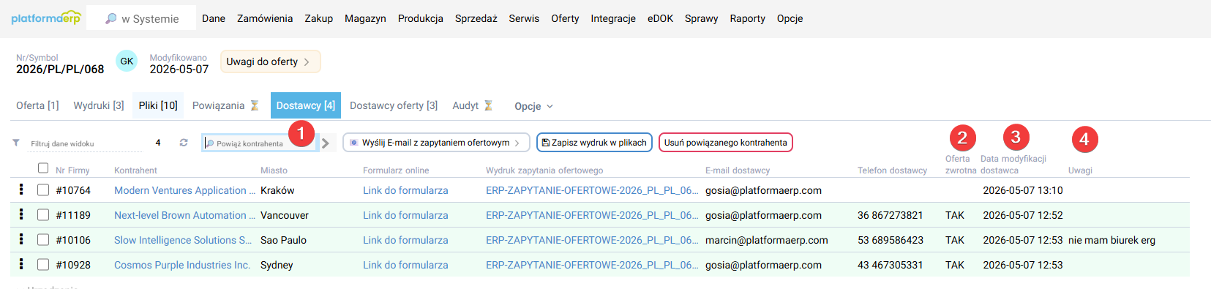The width and height of the screenshot is (1211, 289).
Task: Open ERP-ZAPYTANIE-OFERTOWE printout in #10928 row
Action: pyautogui.click(x=592, y=265)
